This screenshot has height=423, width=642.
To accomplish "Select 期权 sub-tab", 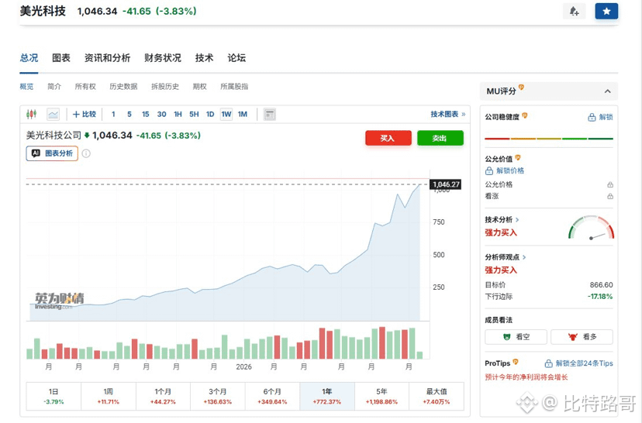I will tap(199, 86).
